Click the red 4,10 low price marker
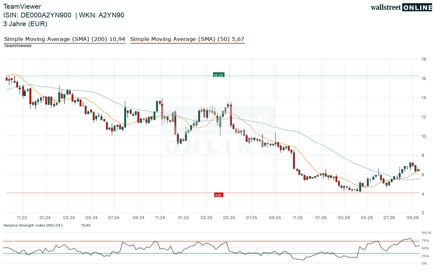 (x=218, y=195)
